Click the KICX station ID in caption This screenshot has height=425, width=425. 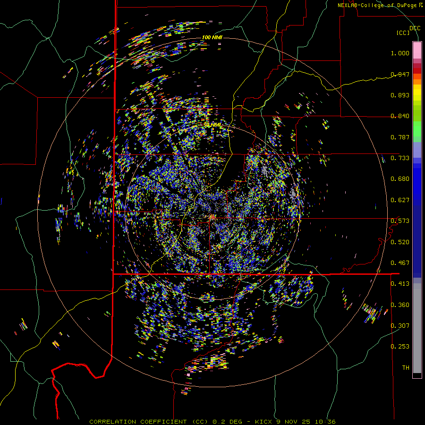coord(263,422)
